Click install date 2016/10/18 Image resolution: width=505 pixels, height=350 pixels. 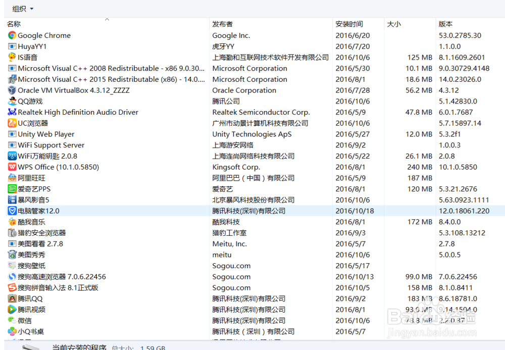tap(355, 211)
